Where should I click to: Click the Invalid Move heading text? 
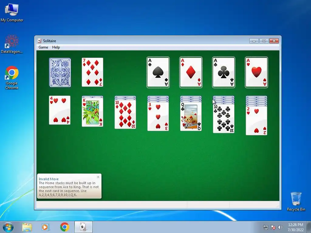coord(49,179)
